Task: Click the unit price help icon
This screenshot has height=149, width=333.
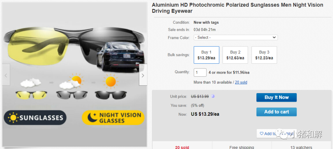Action: point(213,96)
